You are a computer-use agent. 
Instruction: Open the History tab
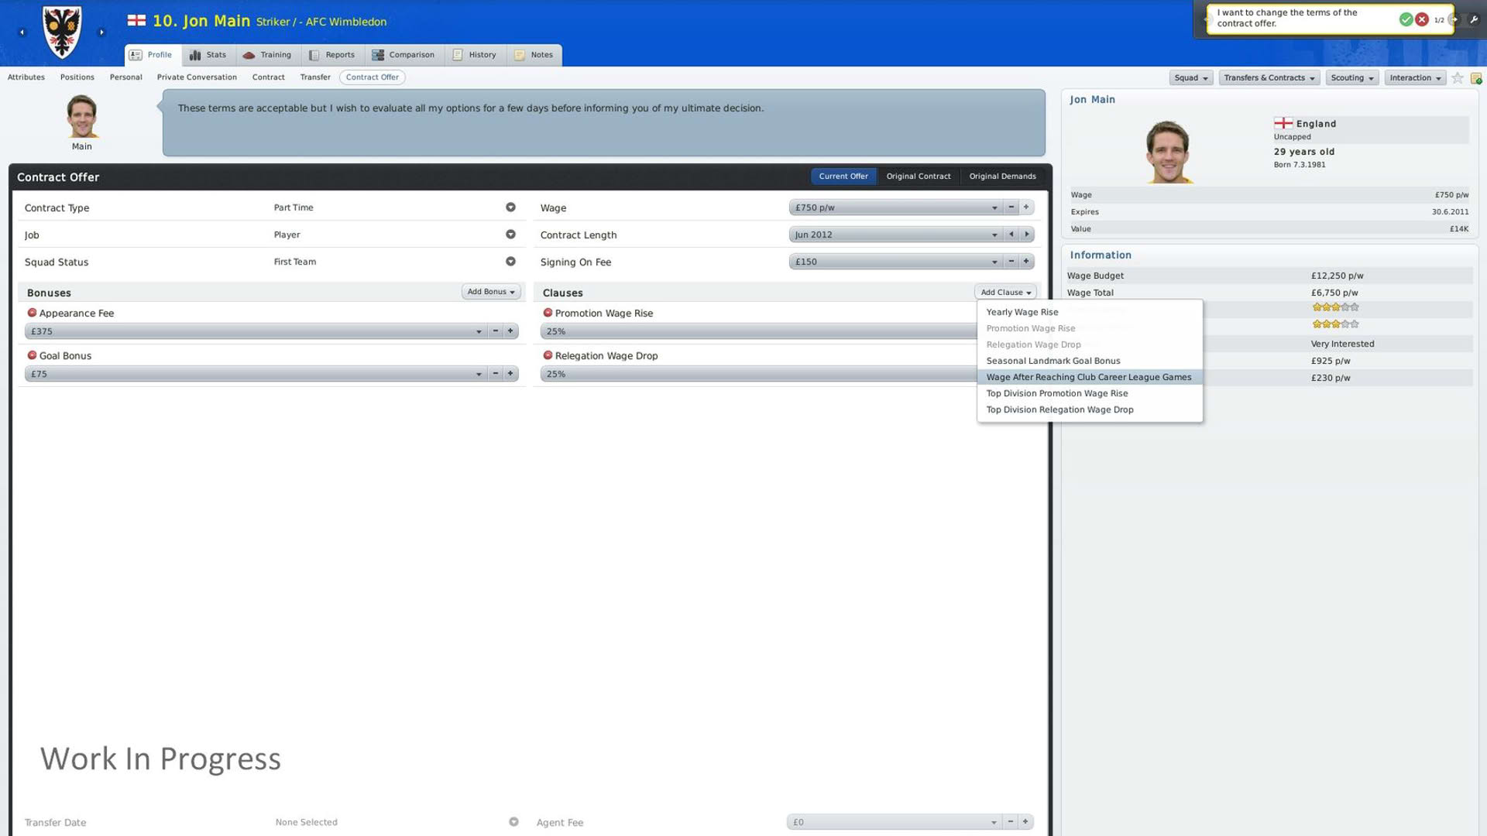[x=475, y=55]
